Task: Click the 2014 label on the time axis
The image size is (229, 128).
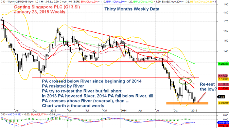Action: click(124, 111)
